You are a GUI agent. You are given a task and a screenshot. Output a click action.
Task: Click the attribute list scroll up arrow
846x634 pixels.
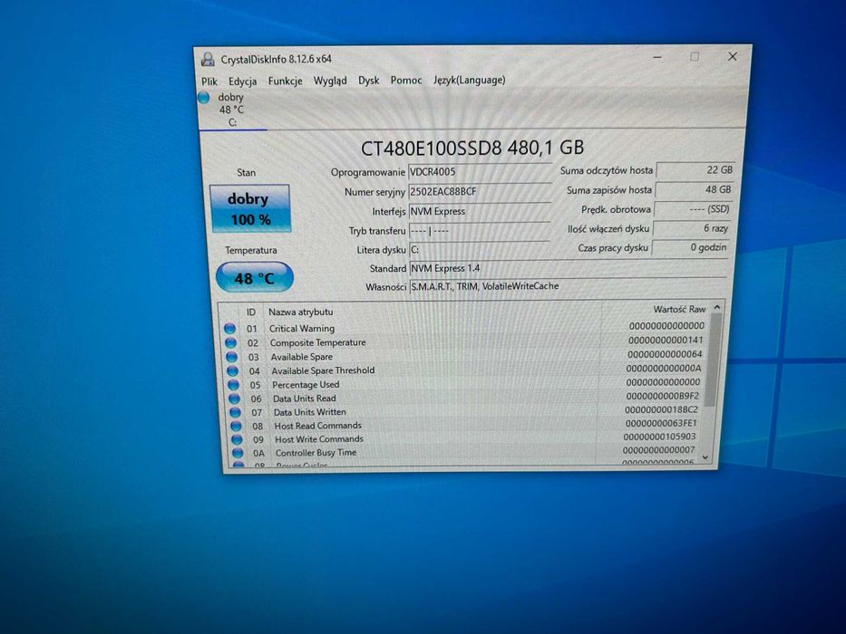[717, 307]
